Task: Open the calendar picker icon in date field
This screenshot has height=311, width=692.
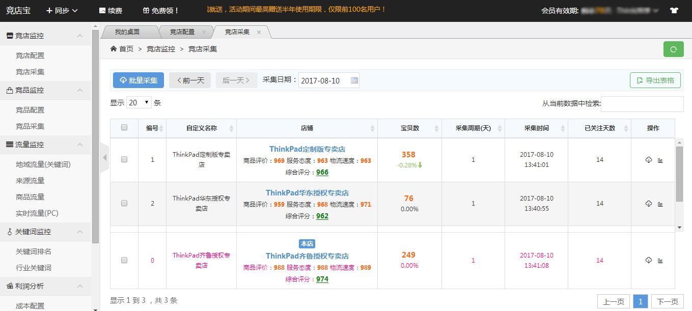Action: tap(354, 80)
